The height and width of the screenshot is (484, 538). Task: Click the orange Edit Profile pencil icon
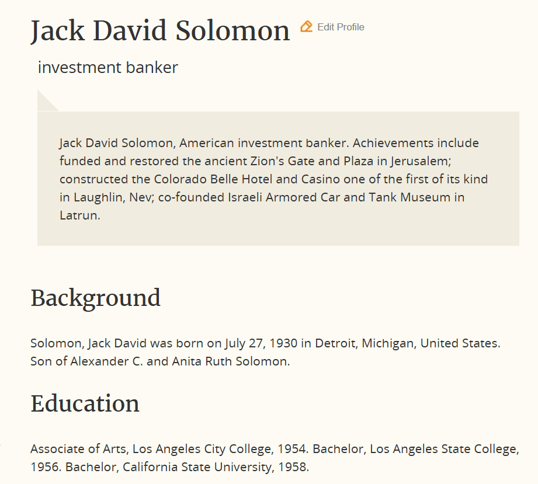coord(307,26)
